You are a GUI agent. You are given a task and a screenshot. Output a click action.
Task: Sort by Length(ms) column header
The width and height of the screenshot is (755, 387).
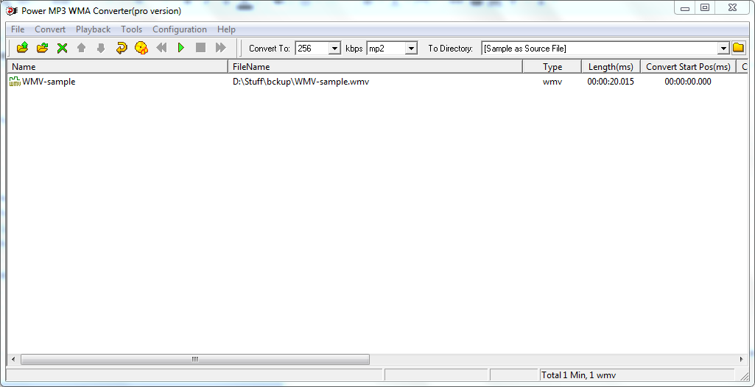click(x=611, y=67)
